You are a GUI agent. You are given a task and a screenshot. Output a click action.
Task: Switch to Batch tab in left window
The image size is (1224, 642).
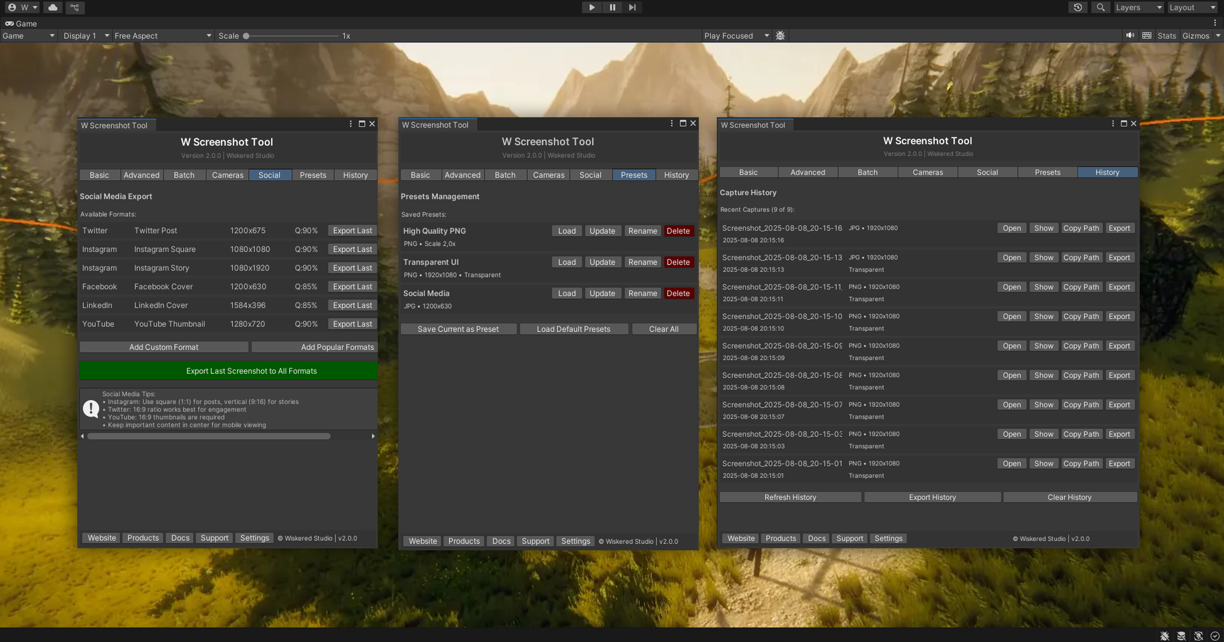[x=184, y=175]
